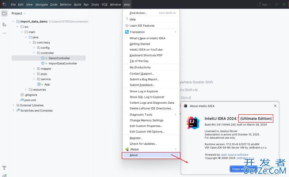289x177 pixels.
Task: Click the DemoController class icon
Action: pos(43,58)
